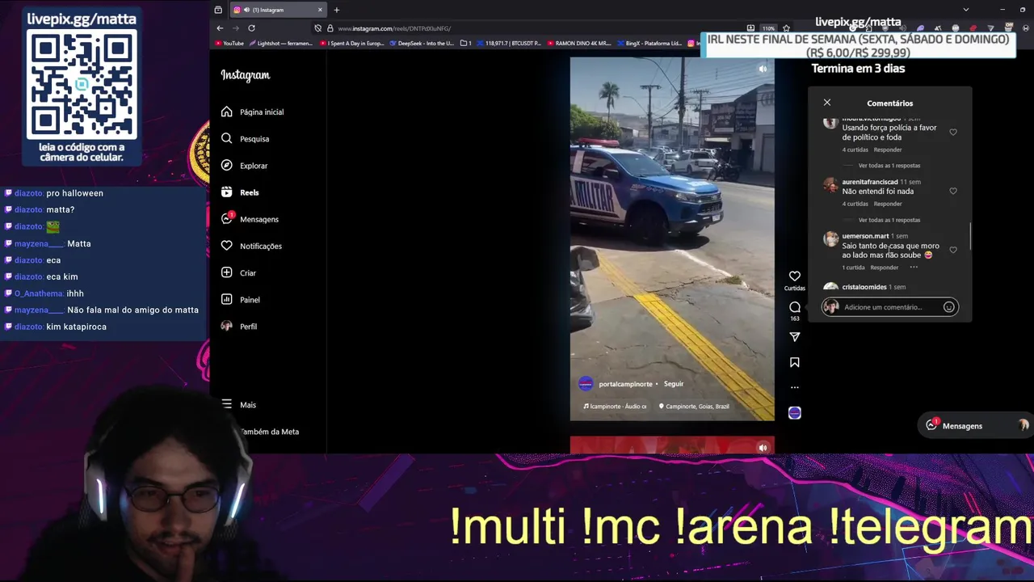
Task: Click the Curtidas label under heart
Action: (x=795, y=289)
